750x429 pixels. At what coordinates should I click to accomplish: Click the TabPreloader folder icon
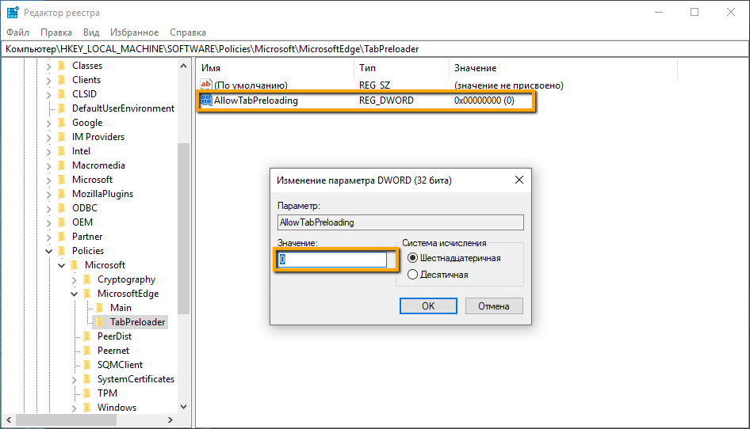pyautogui.click(x=99, y=322)
